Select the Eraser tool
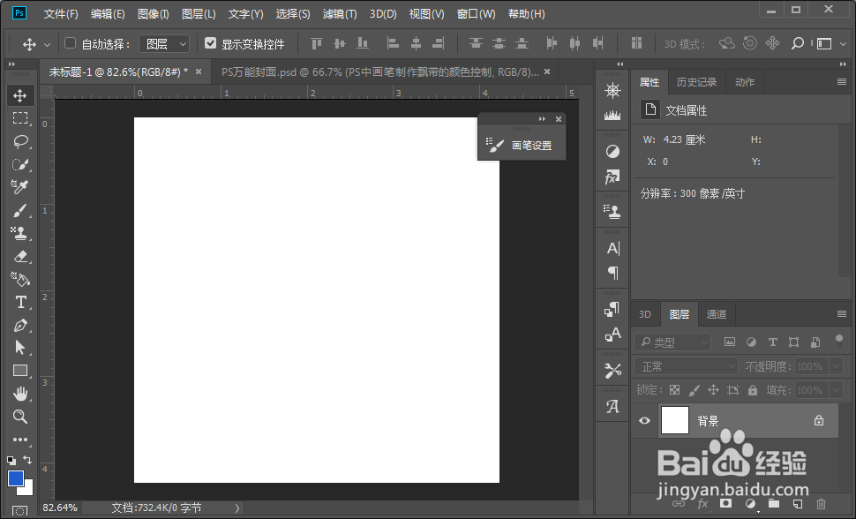856x519 pixels. click(x=20, y=256)
